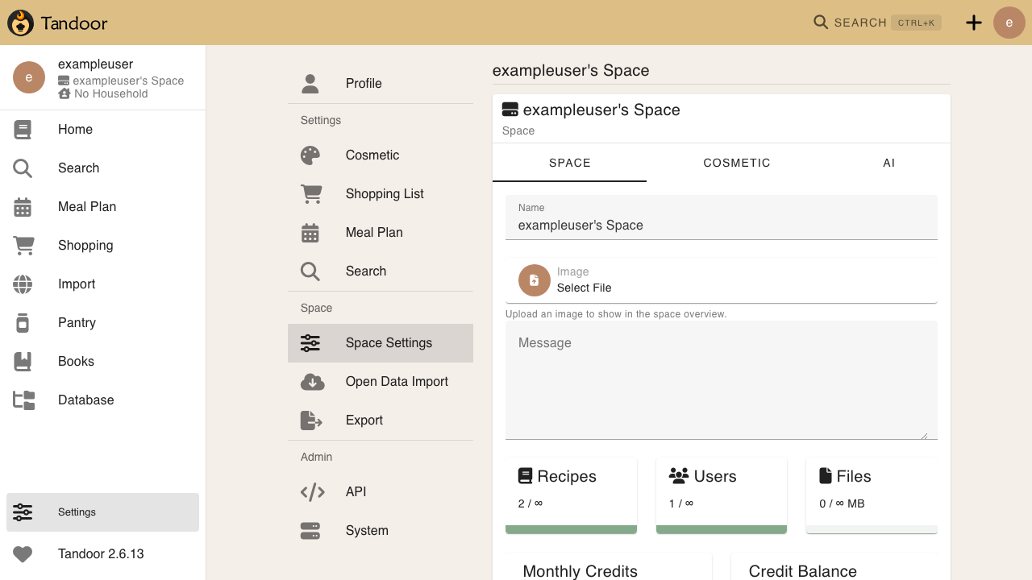Click the Search magnifier icon in left sidebar
The image size is (1032, 580).
pyautogui.click(x=23, y=168)
